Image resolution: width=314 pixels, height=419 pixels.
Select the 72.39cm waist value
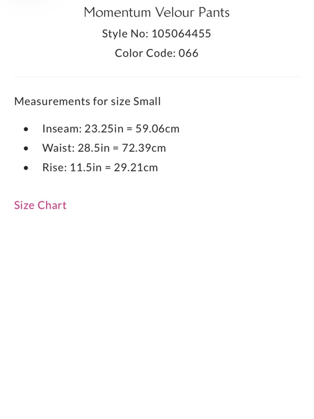point(144,148)
